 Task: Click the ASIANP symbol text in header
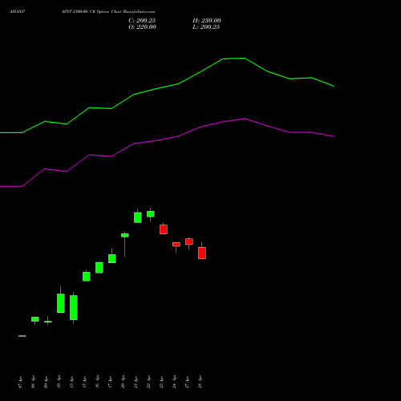pos(17,11)
